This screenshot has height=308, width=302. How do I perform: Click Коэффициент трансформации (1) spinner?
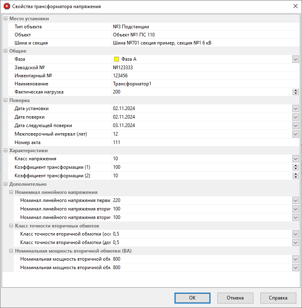pos(296,167)
